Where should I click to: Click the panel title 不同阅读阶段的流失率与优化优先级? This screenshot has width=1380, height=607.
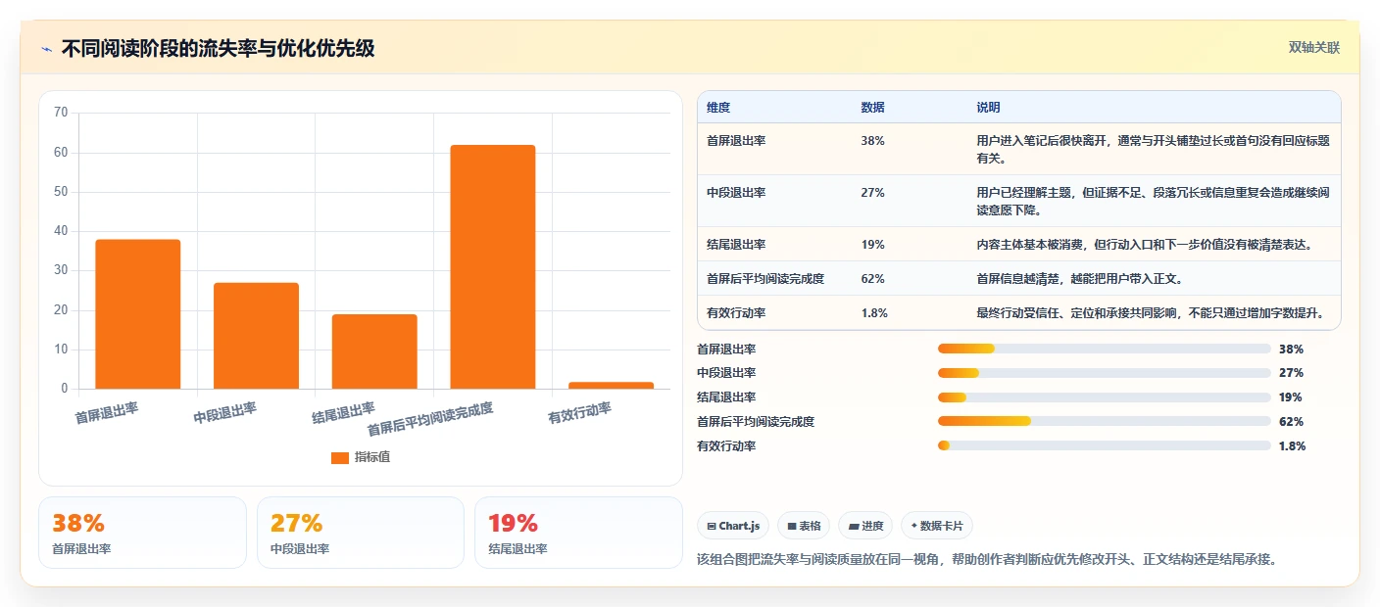[x=218, y=49]
